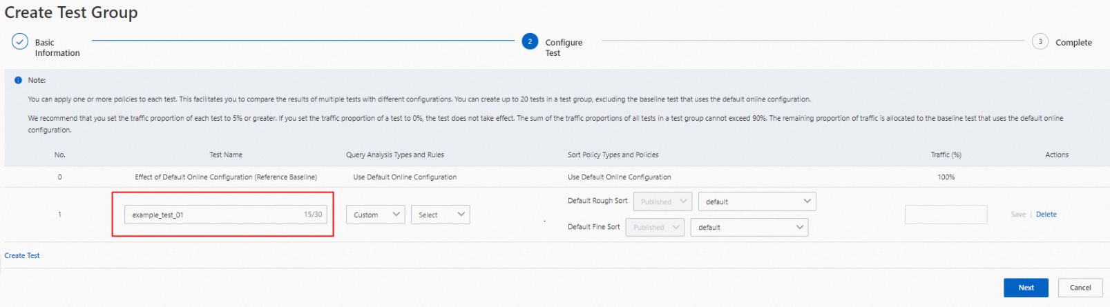1110x307 pixels.
Task: Click the Delete link for test 1
Action: tap(1046, 215)
